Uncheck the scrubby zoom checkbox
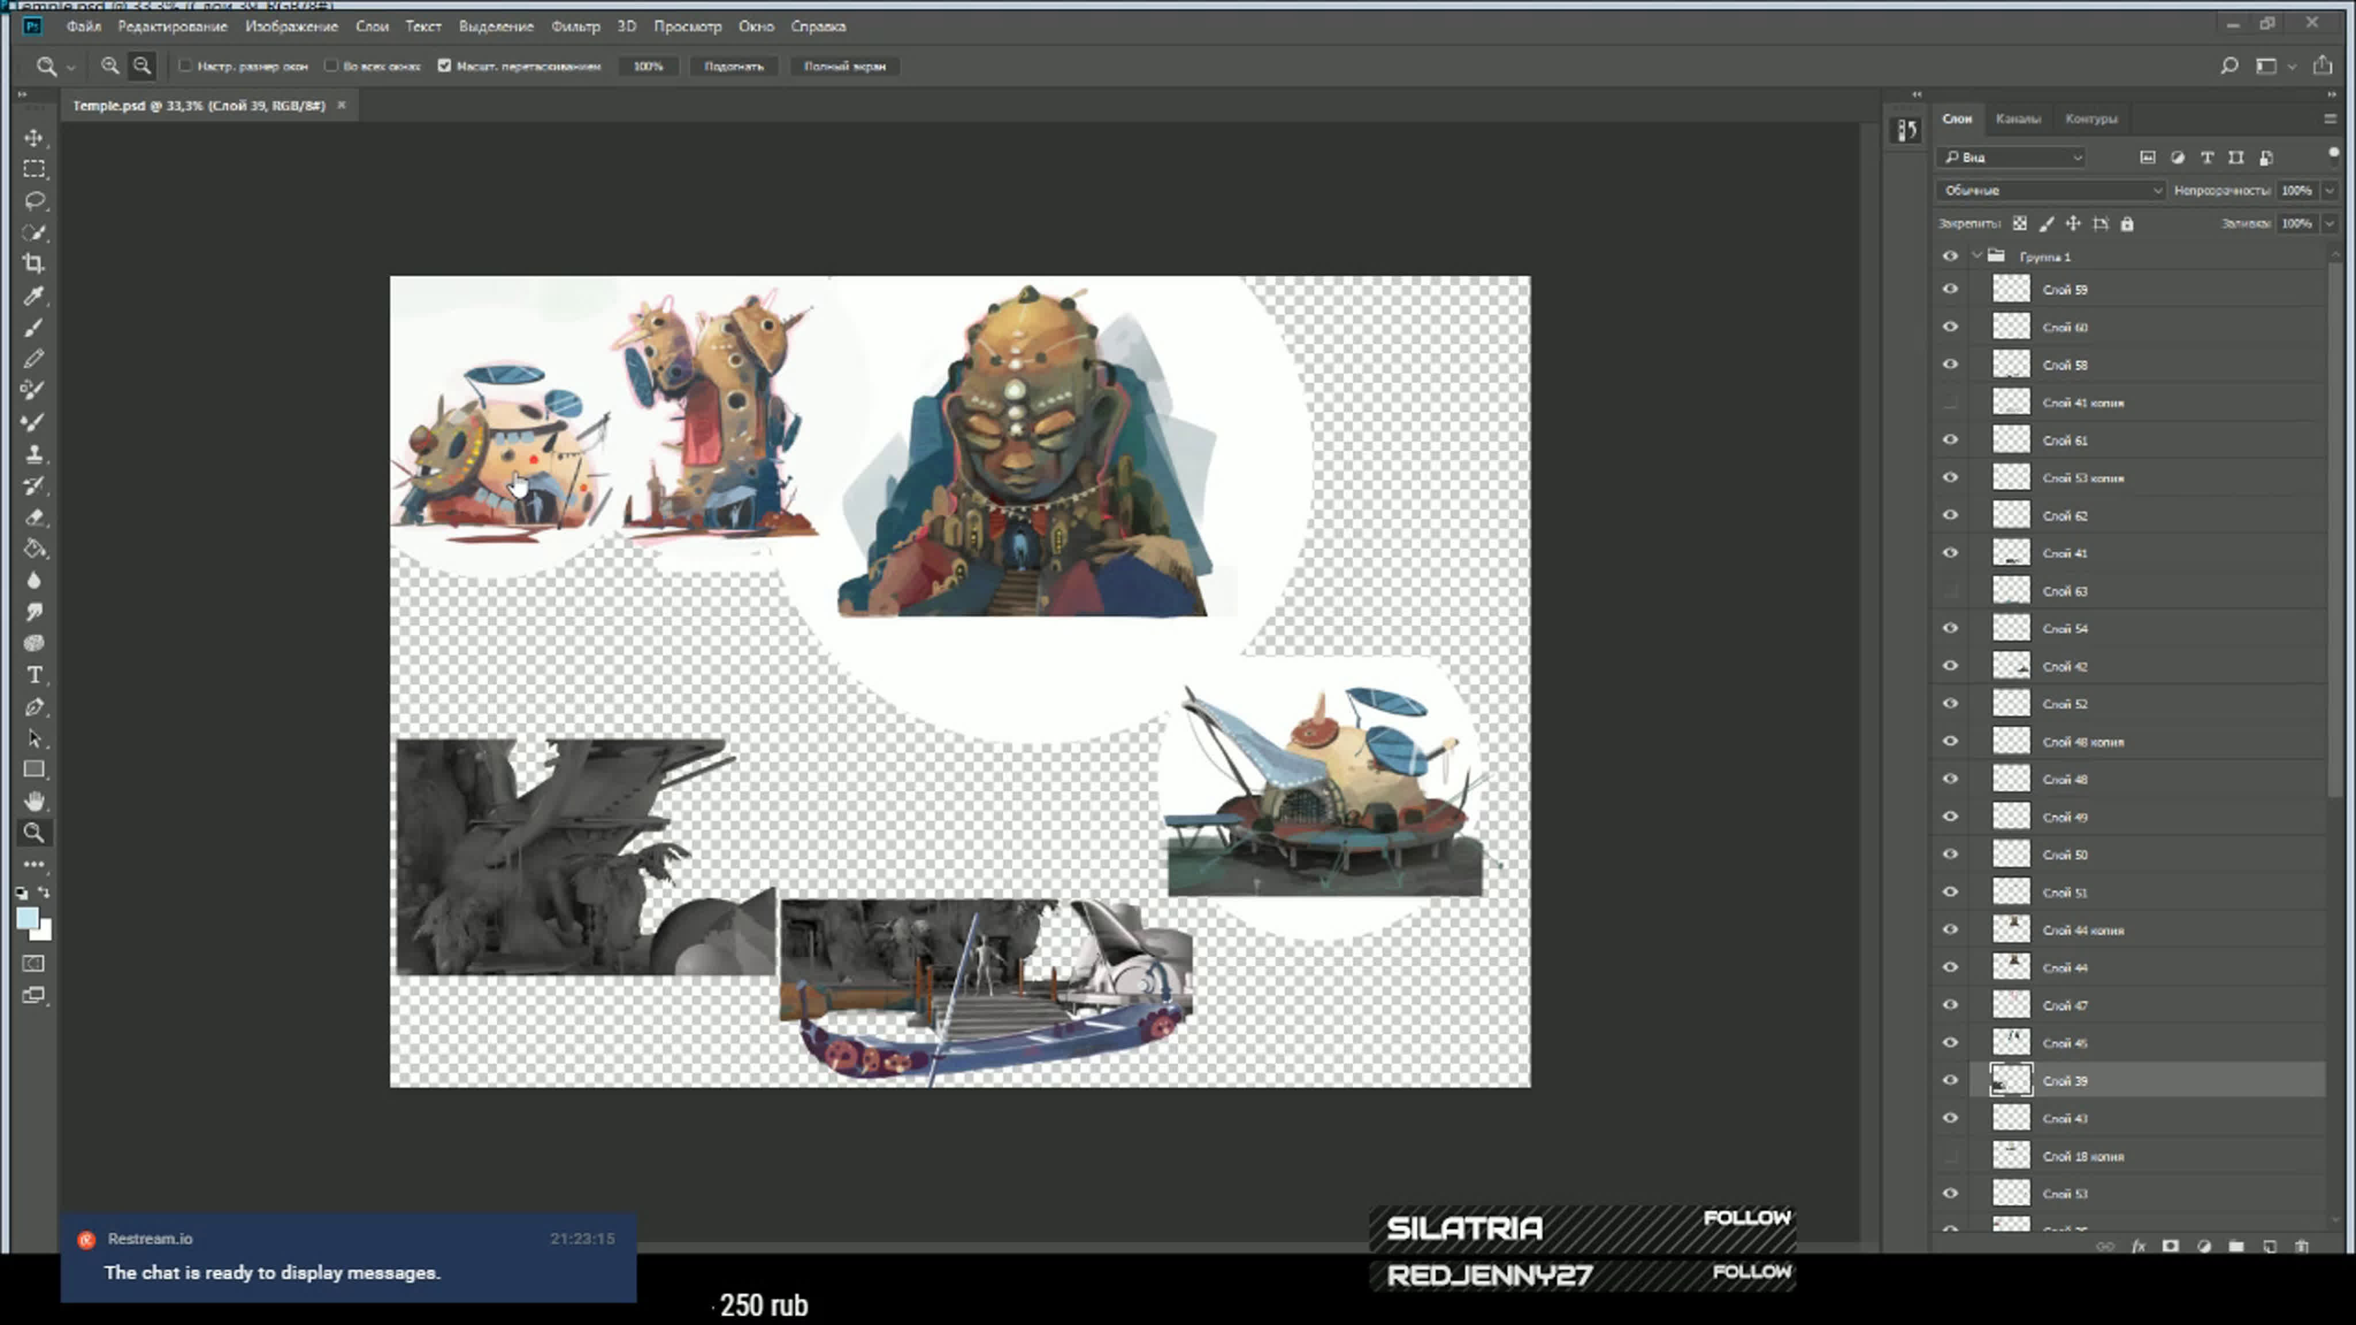The height and width of the screenshot is (1325, 2356). coord(445,66)
